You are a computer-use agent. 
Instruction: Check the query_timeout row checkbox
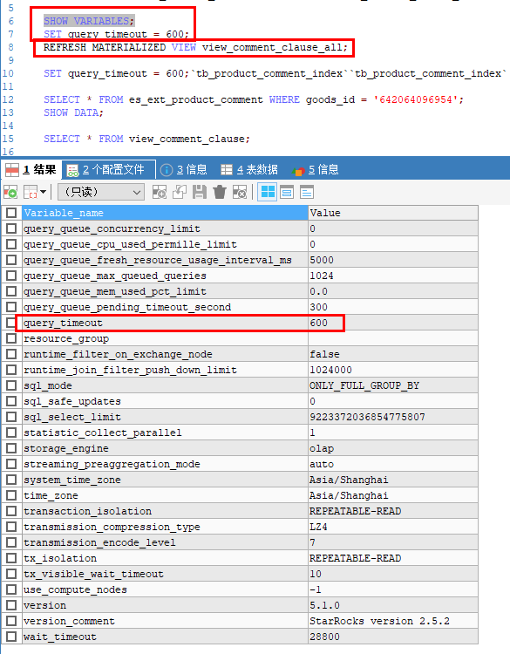[x=11, y=323]
